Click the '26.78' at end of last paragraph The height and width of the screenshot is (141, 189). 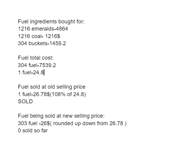point(116,123)
